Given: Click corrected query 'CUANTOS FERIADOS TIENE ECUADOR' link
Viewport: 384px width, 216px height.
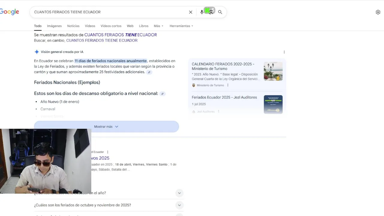Looking at the screenshot, I should coord(121,35).
